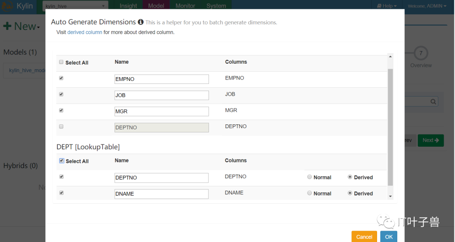Uncheck the EMPNO dimension checkbox
The width and height of the screenshot is (455, 242).
pos(61,78)
